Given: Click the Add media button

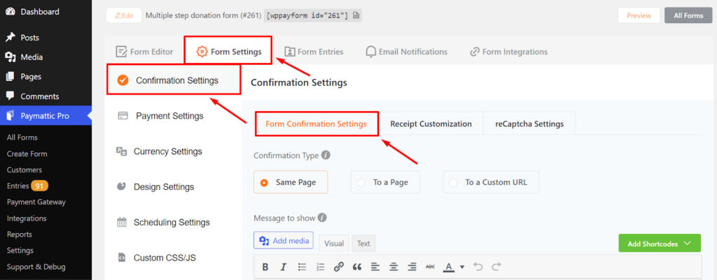Looking at the screenshot, I should [284, 241].
